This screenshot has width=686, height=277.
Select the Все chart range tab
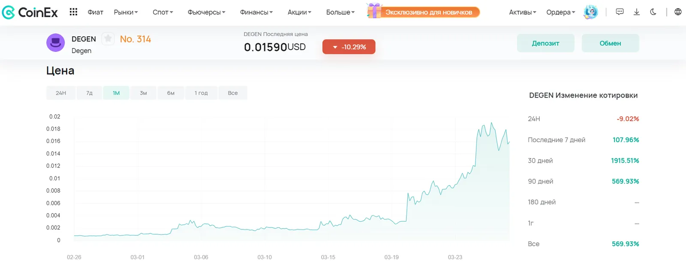[233, 93]
